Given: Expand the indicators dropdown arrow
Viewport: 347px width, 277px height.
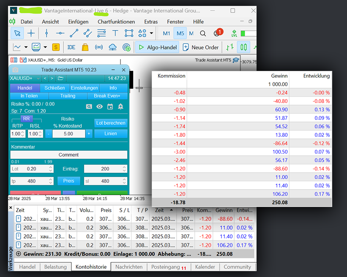Looking at the screenshot, I should [x=45, y=47].
